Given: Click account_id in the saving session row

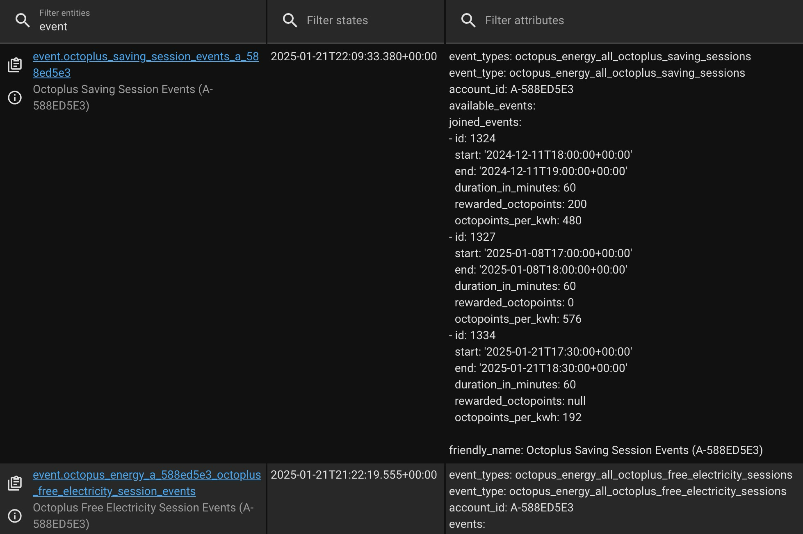Looking at the screenshot, I should [x=511, y=89].
